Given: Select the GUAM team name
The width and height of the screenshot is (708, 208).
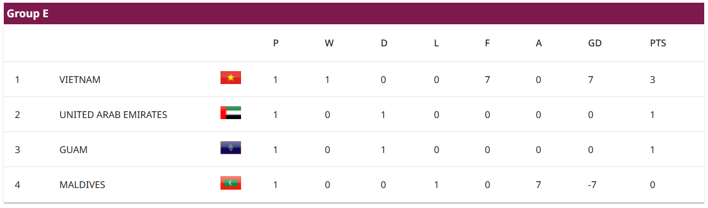Looking at the screenshot, I should pyautogui.click(x=74, y=150).
